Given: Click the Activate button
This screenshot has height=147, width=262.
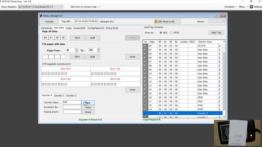Looking at the screenshot, I should (50, 22).
